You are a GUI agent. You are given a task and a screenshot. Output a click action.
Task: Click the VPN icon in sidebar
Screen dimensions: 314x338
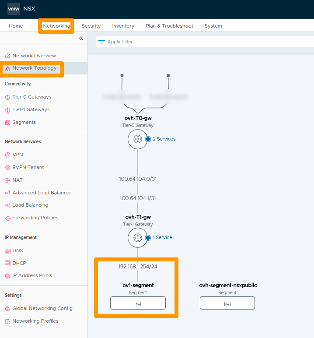click(x=8, y=155)
